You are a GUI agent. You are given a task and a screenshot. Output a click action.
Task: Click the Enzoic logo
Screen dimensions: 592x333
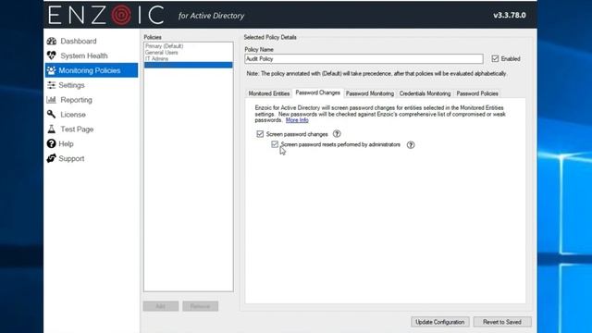click(x=106, y=15)
